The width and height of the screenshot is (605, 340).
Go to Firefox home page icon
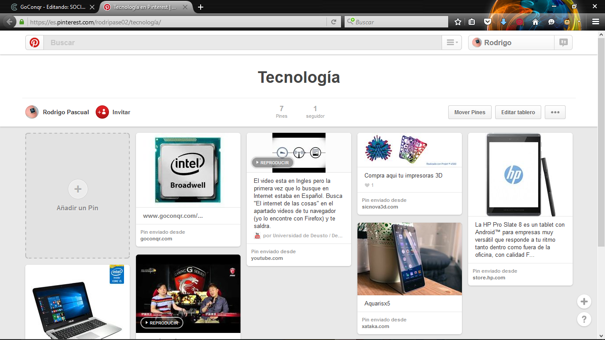point(535,22)
